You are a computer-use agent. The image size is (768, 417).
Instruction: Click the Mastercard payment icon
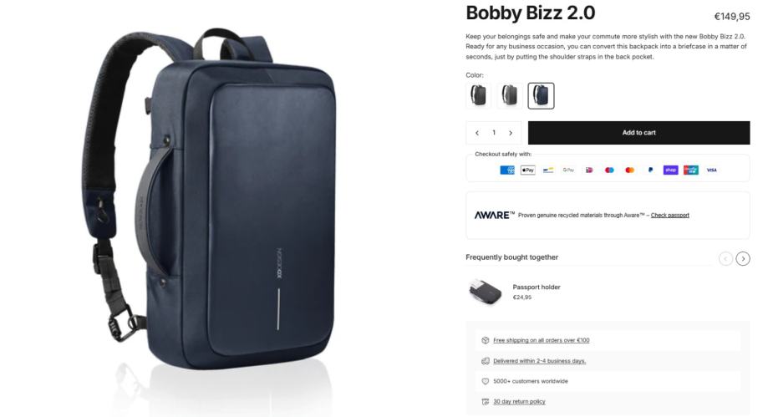click(x=630, y=170)
